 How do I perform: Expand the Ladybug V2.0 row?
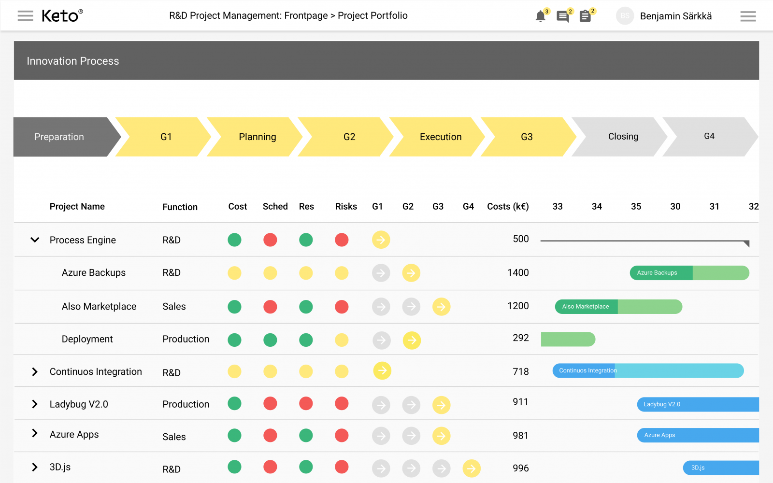(35, 404)
